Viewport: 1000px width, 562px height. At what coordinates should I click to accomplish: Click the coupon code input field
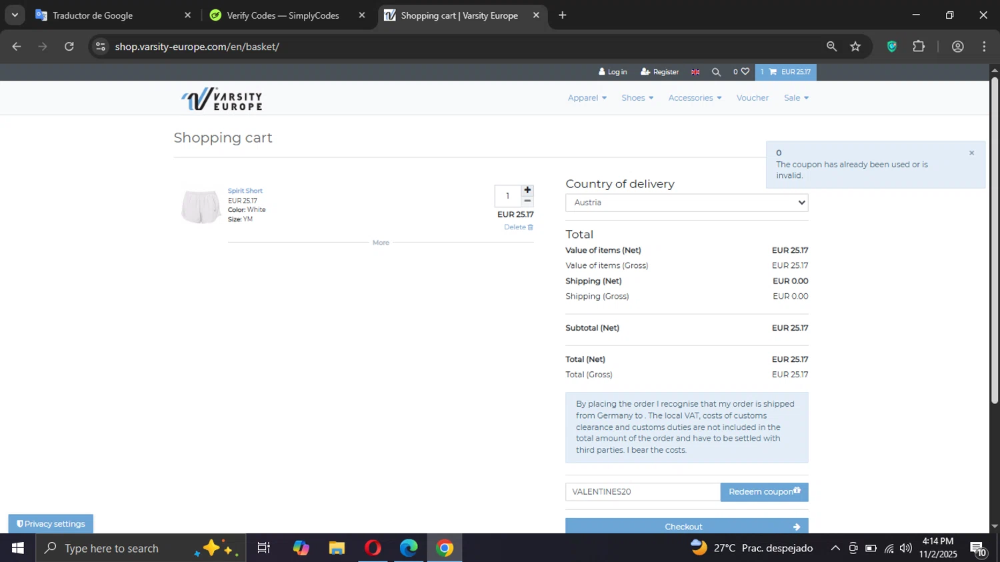[643, 492]
